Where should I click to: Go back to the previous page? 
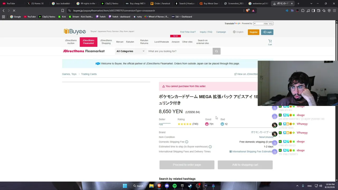3,11
